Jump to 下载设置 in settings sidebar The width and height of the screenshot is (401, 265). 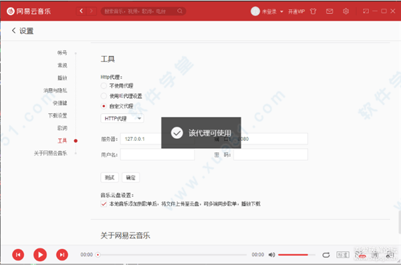click(57, 115)
